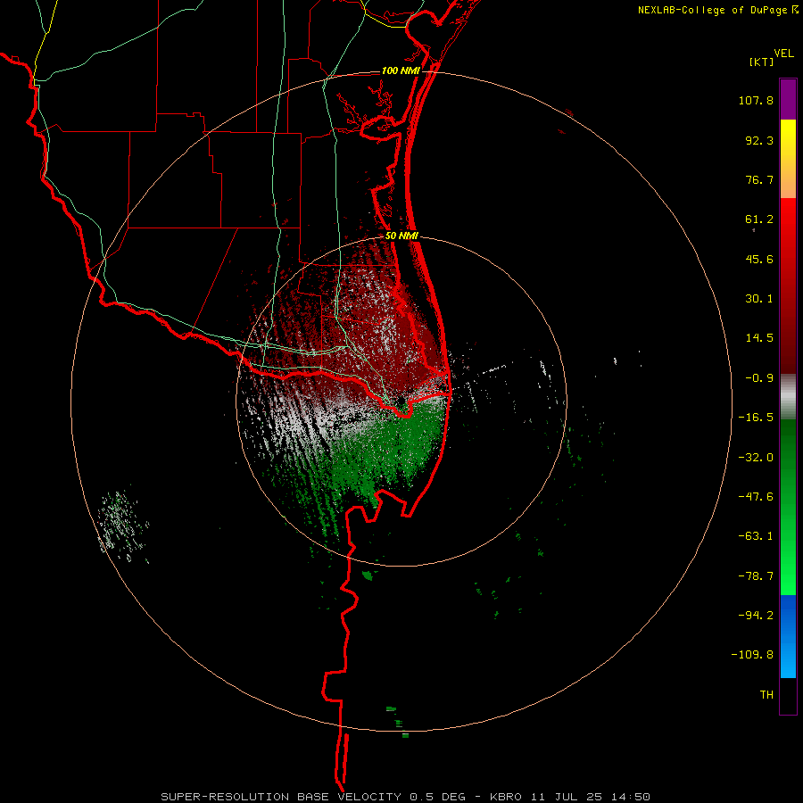
Task: Click the 107.8 velocity scale value
Action: (x=756, y=100)
